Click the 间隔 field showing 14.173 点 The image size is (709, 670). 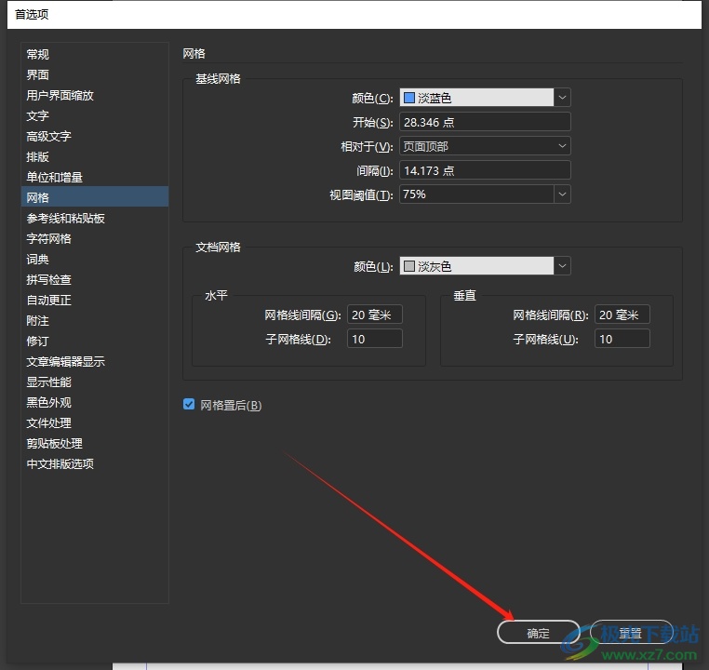coord(485,170)
